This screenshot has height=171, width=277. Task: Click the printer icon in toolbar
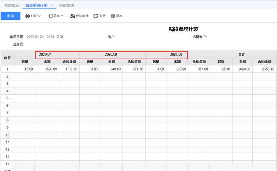point(28,16)
